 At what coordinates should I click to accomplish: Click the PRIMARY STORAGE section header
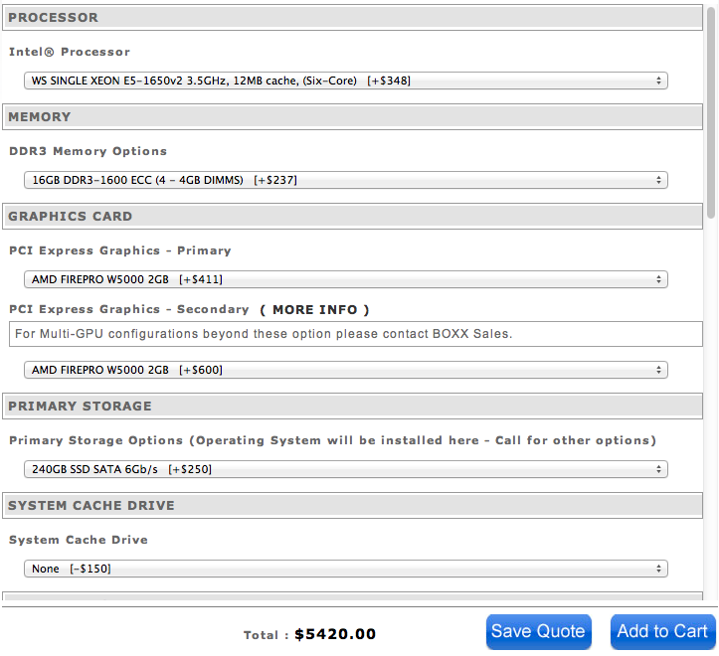352,407
